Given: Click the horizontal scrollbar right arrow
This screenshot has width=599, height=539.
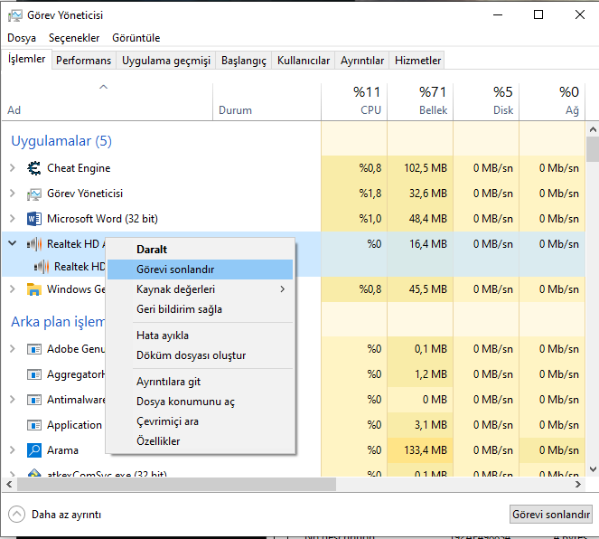Looking at the screenshot, I should click(578, 485).
